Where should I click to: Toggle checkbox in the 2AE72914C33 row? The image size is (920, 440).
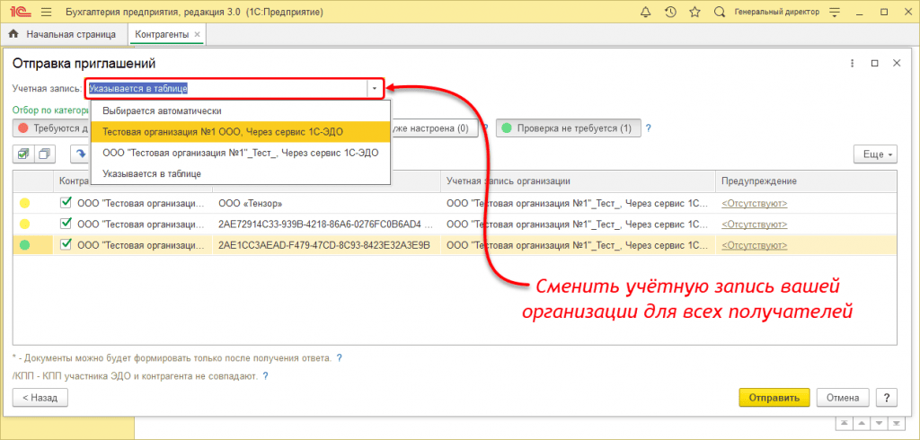click(x=66, y=223)
